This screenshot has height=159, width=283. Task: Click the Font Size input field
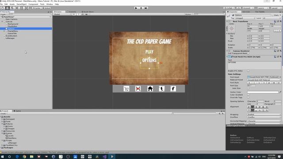pyautogui.click(x=252, y=86)
